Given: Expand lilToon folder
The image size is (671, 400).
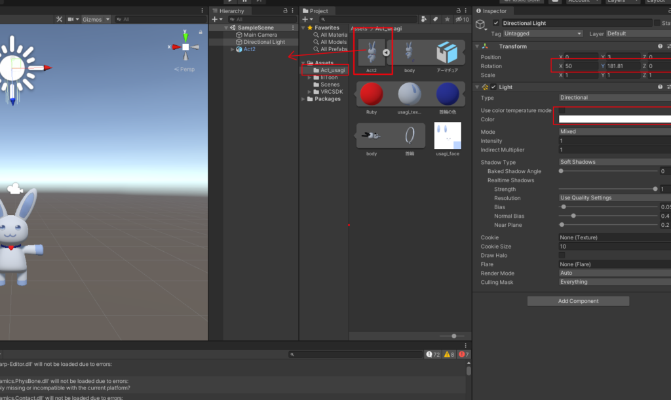Looking at the screenshot, I should 309,77.
